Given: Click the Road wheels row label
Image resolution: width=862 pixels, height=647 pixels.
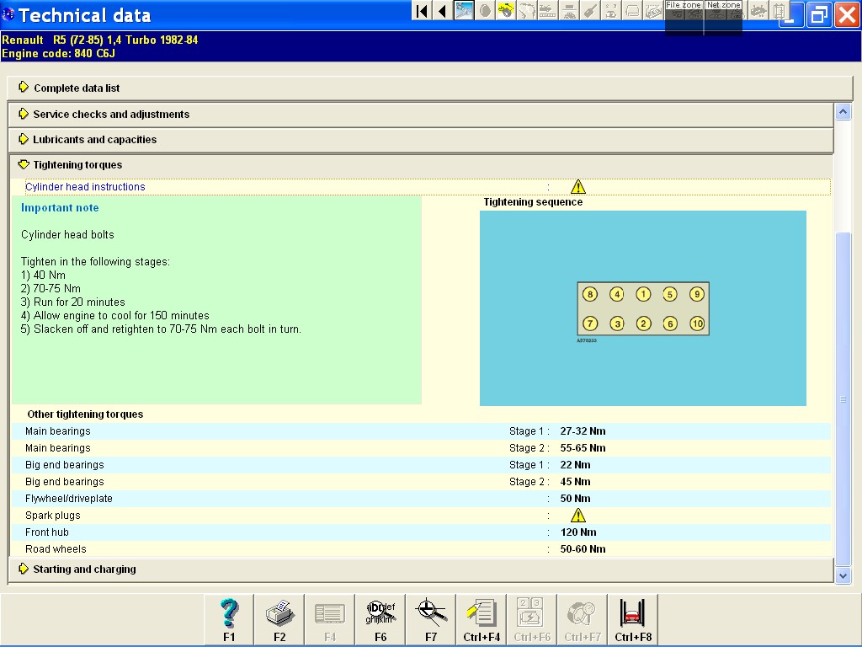Looking at the screenshot, I should tap(56, 549).
